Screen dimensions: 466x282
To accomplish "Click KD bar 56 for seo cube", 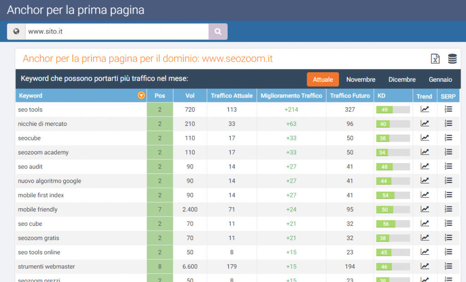I will pos(393,223).
